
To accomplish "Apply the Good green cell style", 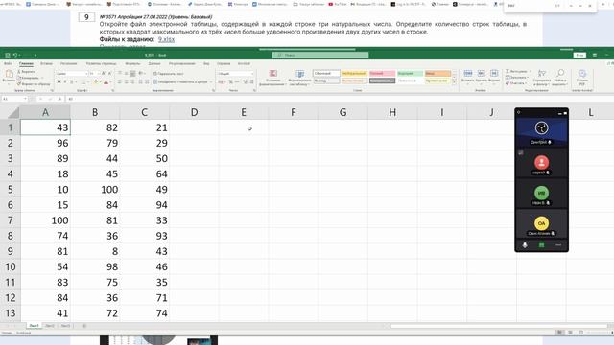I will point(410,73).
